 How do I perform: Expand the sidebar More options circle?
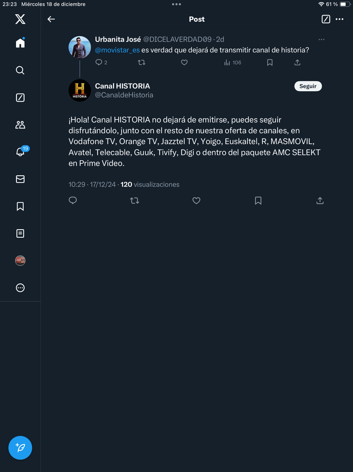click(20, 288)
